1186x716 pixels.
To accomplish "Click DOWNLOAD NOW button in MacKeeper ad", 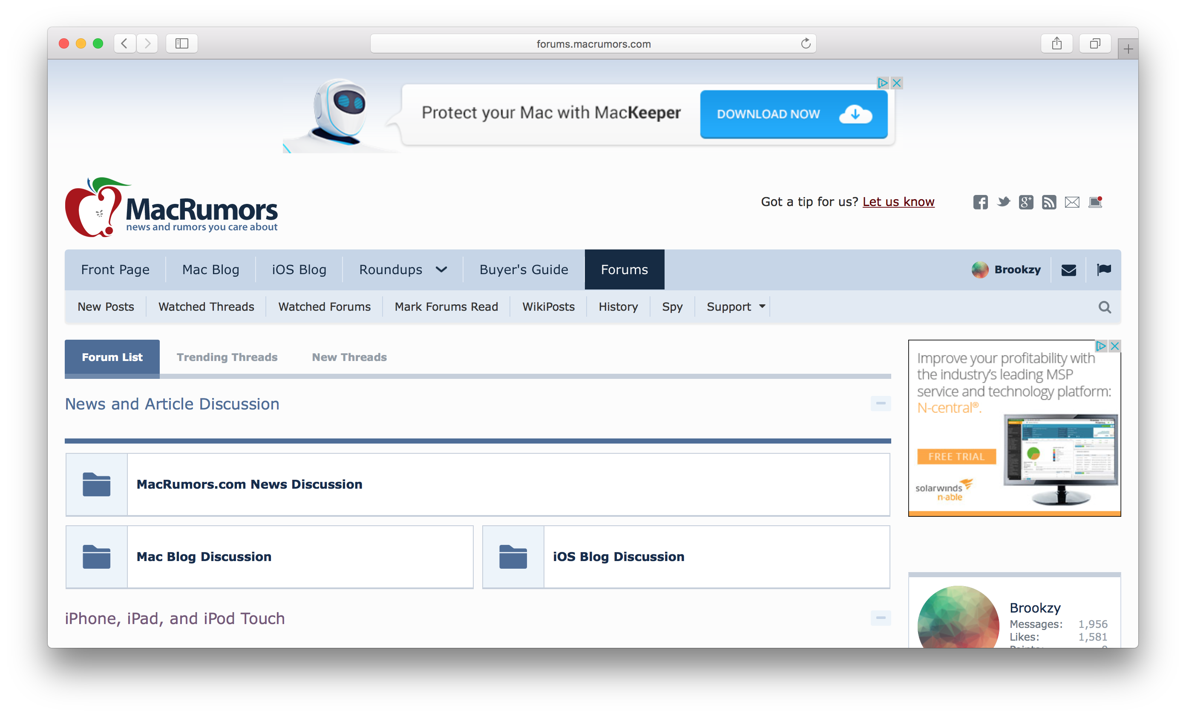I will (x=793, y=115).
